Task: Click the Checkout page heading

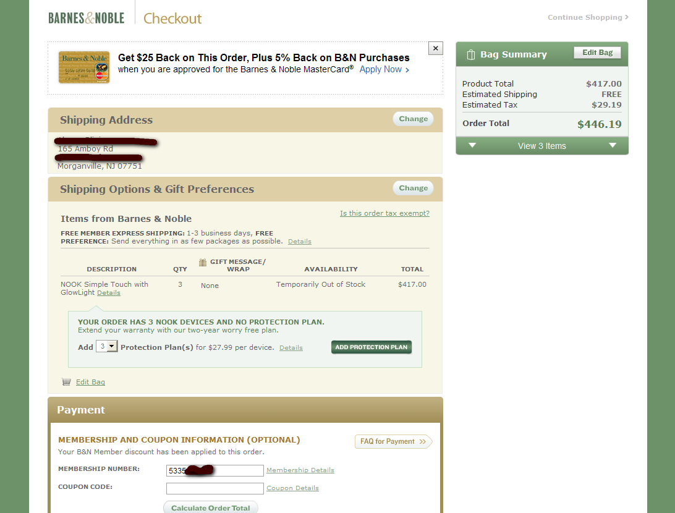Action: [x=172, y=19]
